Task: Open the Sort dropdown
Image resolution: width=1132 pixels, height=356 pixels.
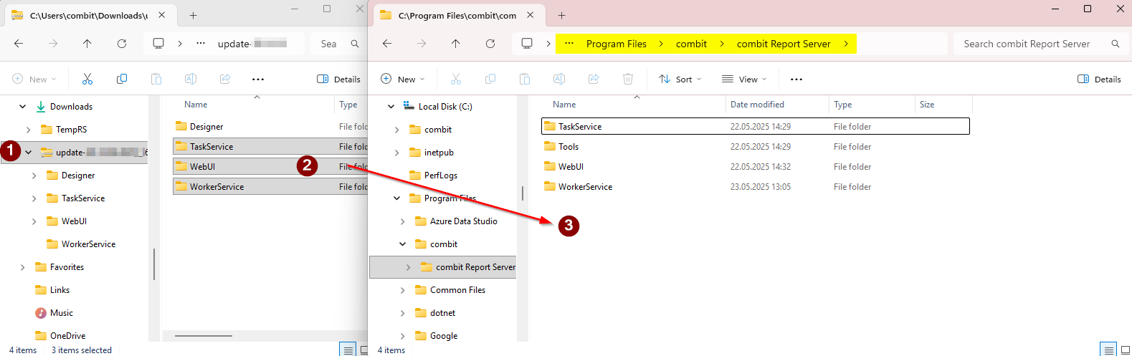Action: (680, 80)
